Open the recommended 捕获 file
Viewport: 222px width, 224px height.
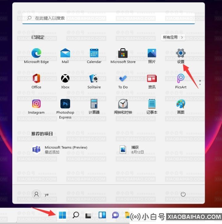pyautogui.click(x=132, y=150)
